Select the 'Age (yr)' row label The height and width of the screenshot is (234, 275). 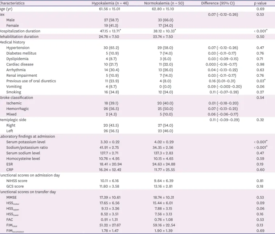pos(6,9)
